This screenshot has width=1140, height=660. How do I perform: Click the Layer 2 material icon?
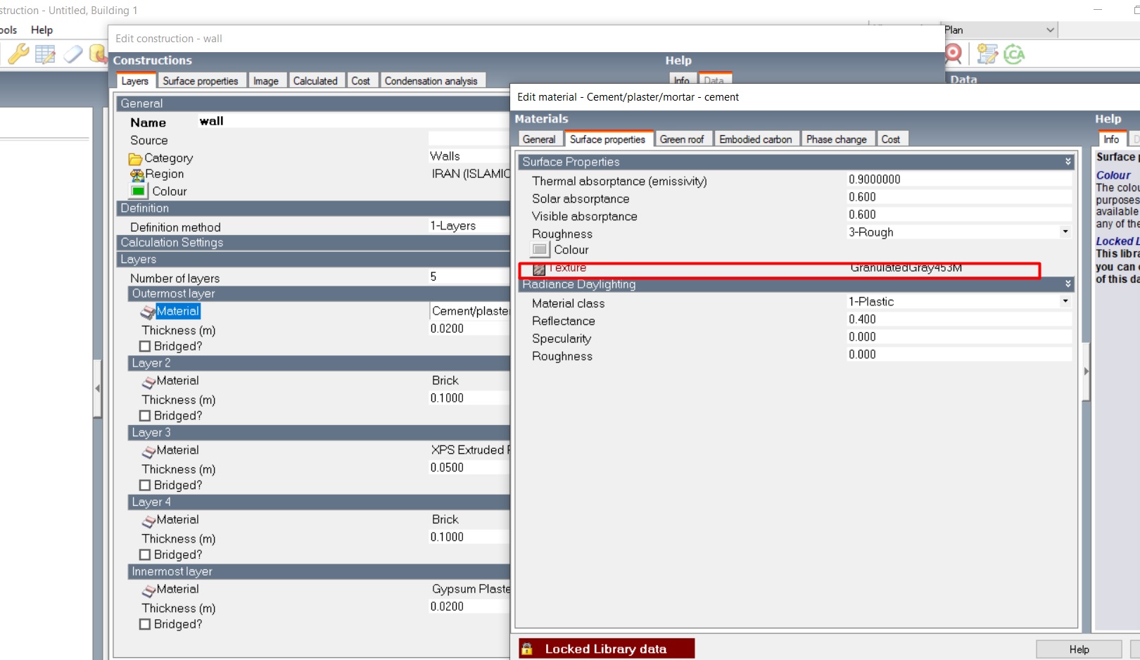pos(148,382)
